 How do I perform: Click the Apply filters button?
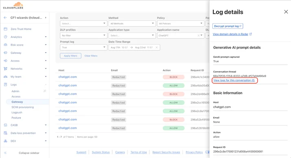click(70, 56)
